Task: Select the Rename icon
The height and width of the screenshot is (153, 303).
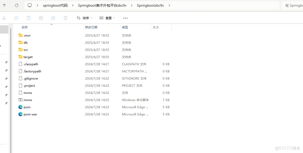Action: pyautogui.click(x=41, y=18)
